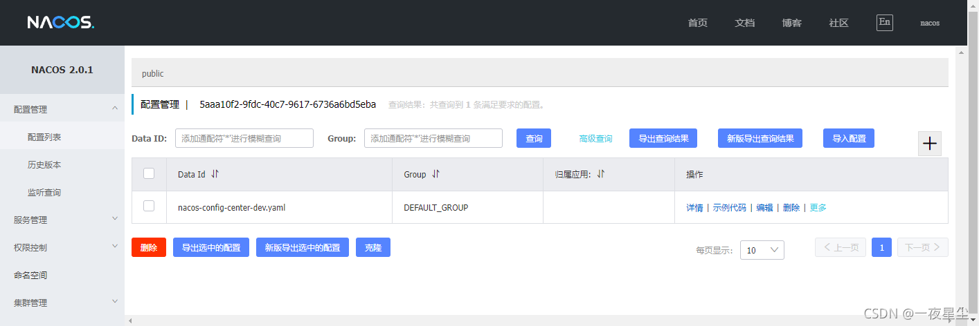Click 新版导出选中的配置 button
The height and width of the screenshot is (326, 979).
point(303,247)
